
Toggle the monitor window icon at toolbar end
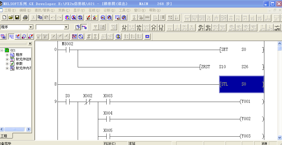[x=147, y=37]
